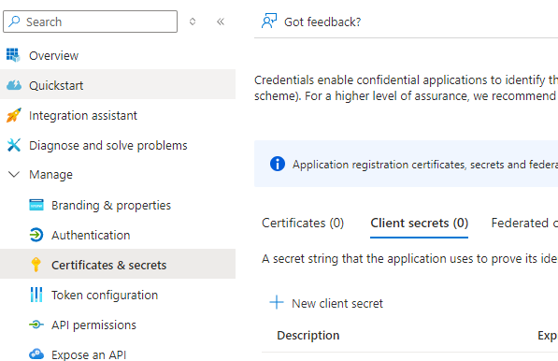Click the Diagnose and solve problems wrench icon
The height and width of the screenshot is (361, 558).
pos(14,145)
